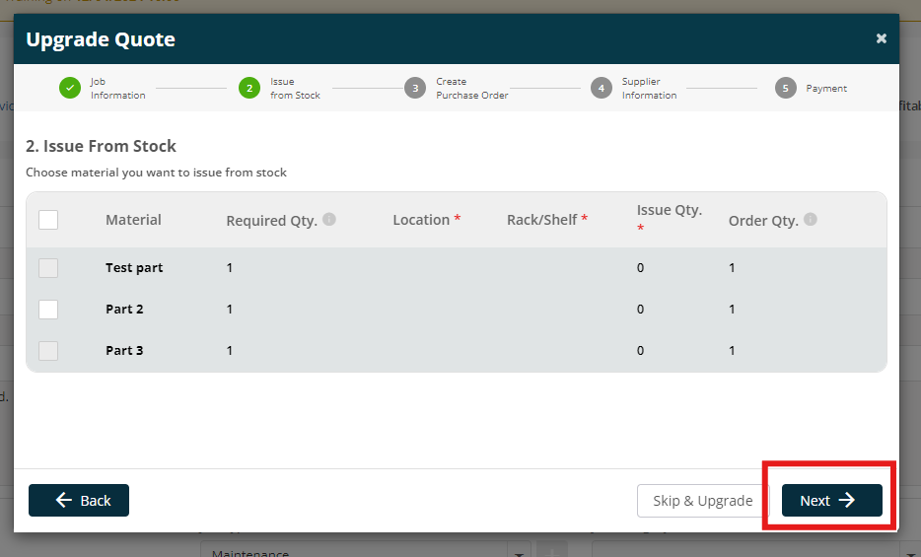Image resolution: width=921 pixels, height=557 pixels.
Task: Click step 4 Supplier Information circle
Action: [x=601, y=88]
